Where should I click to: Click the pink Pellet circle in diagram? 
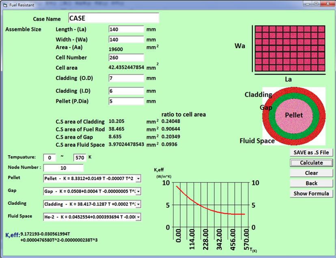(x=293, y=115)
